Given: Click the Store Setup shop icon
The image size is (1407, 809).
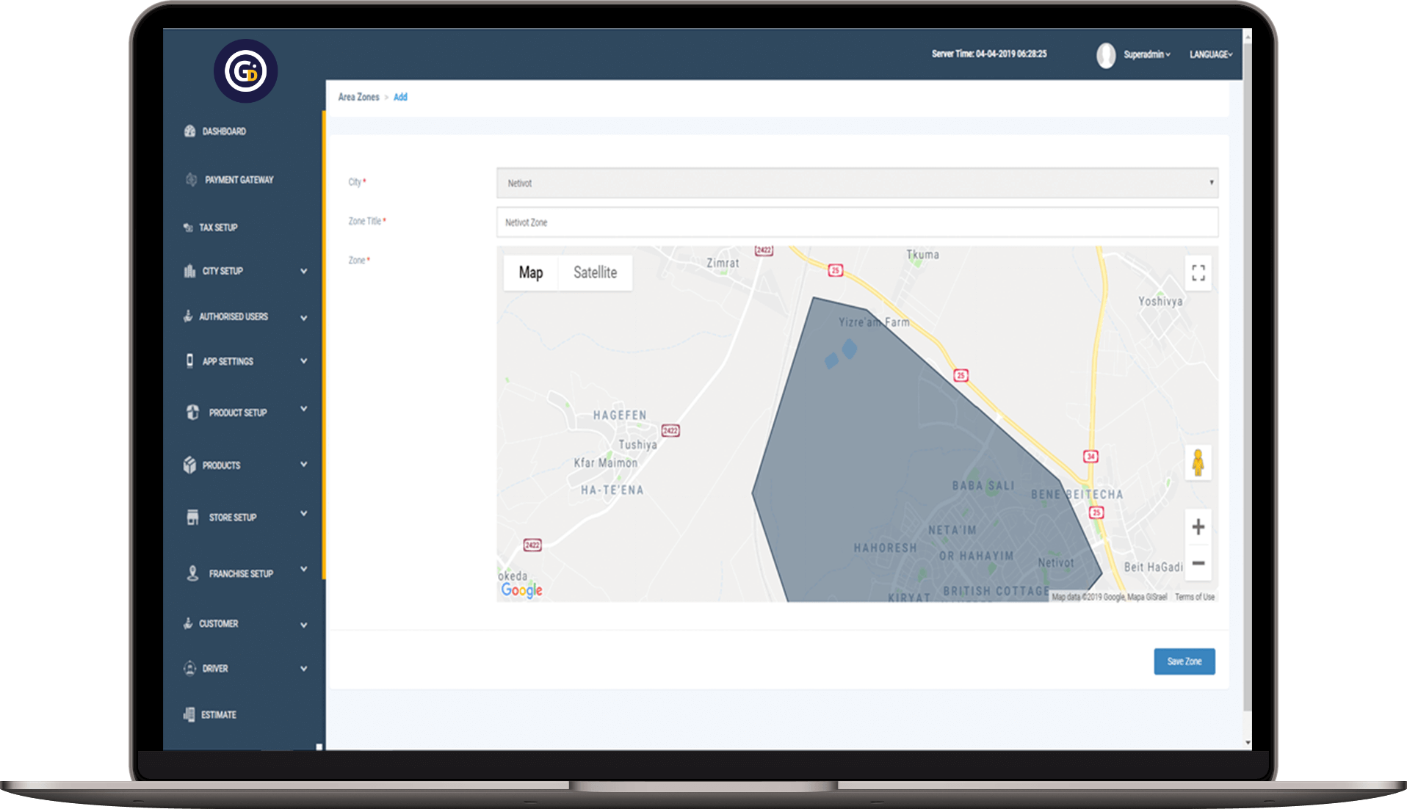Looking at the screenshot, I should (x=192, y=518).
